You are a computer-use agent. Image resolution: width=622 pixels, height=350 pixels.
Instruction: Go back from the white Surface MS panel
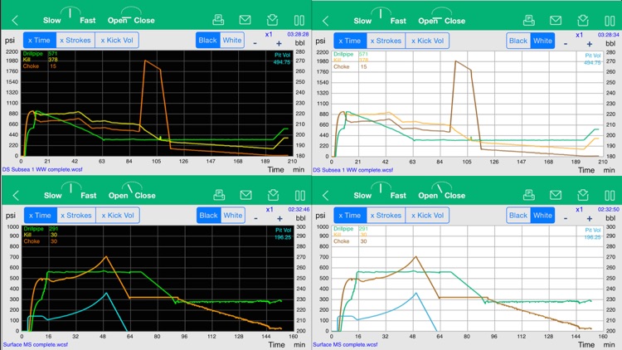(326, 195)
